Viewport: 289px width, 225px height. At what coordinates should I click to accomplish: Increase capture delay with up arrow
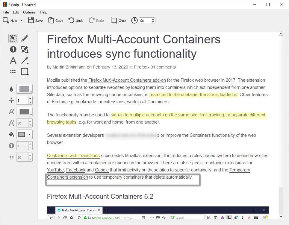pyautogui.click(x=153, y=19)
